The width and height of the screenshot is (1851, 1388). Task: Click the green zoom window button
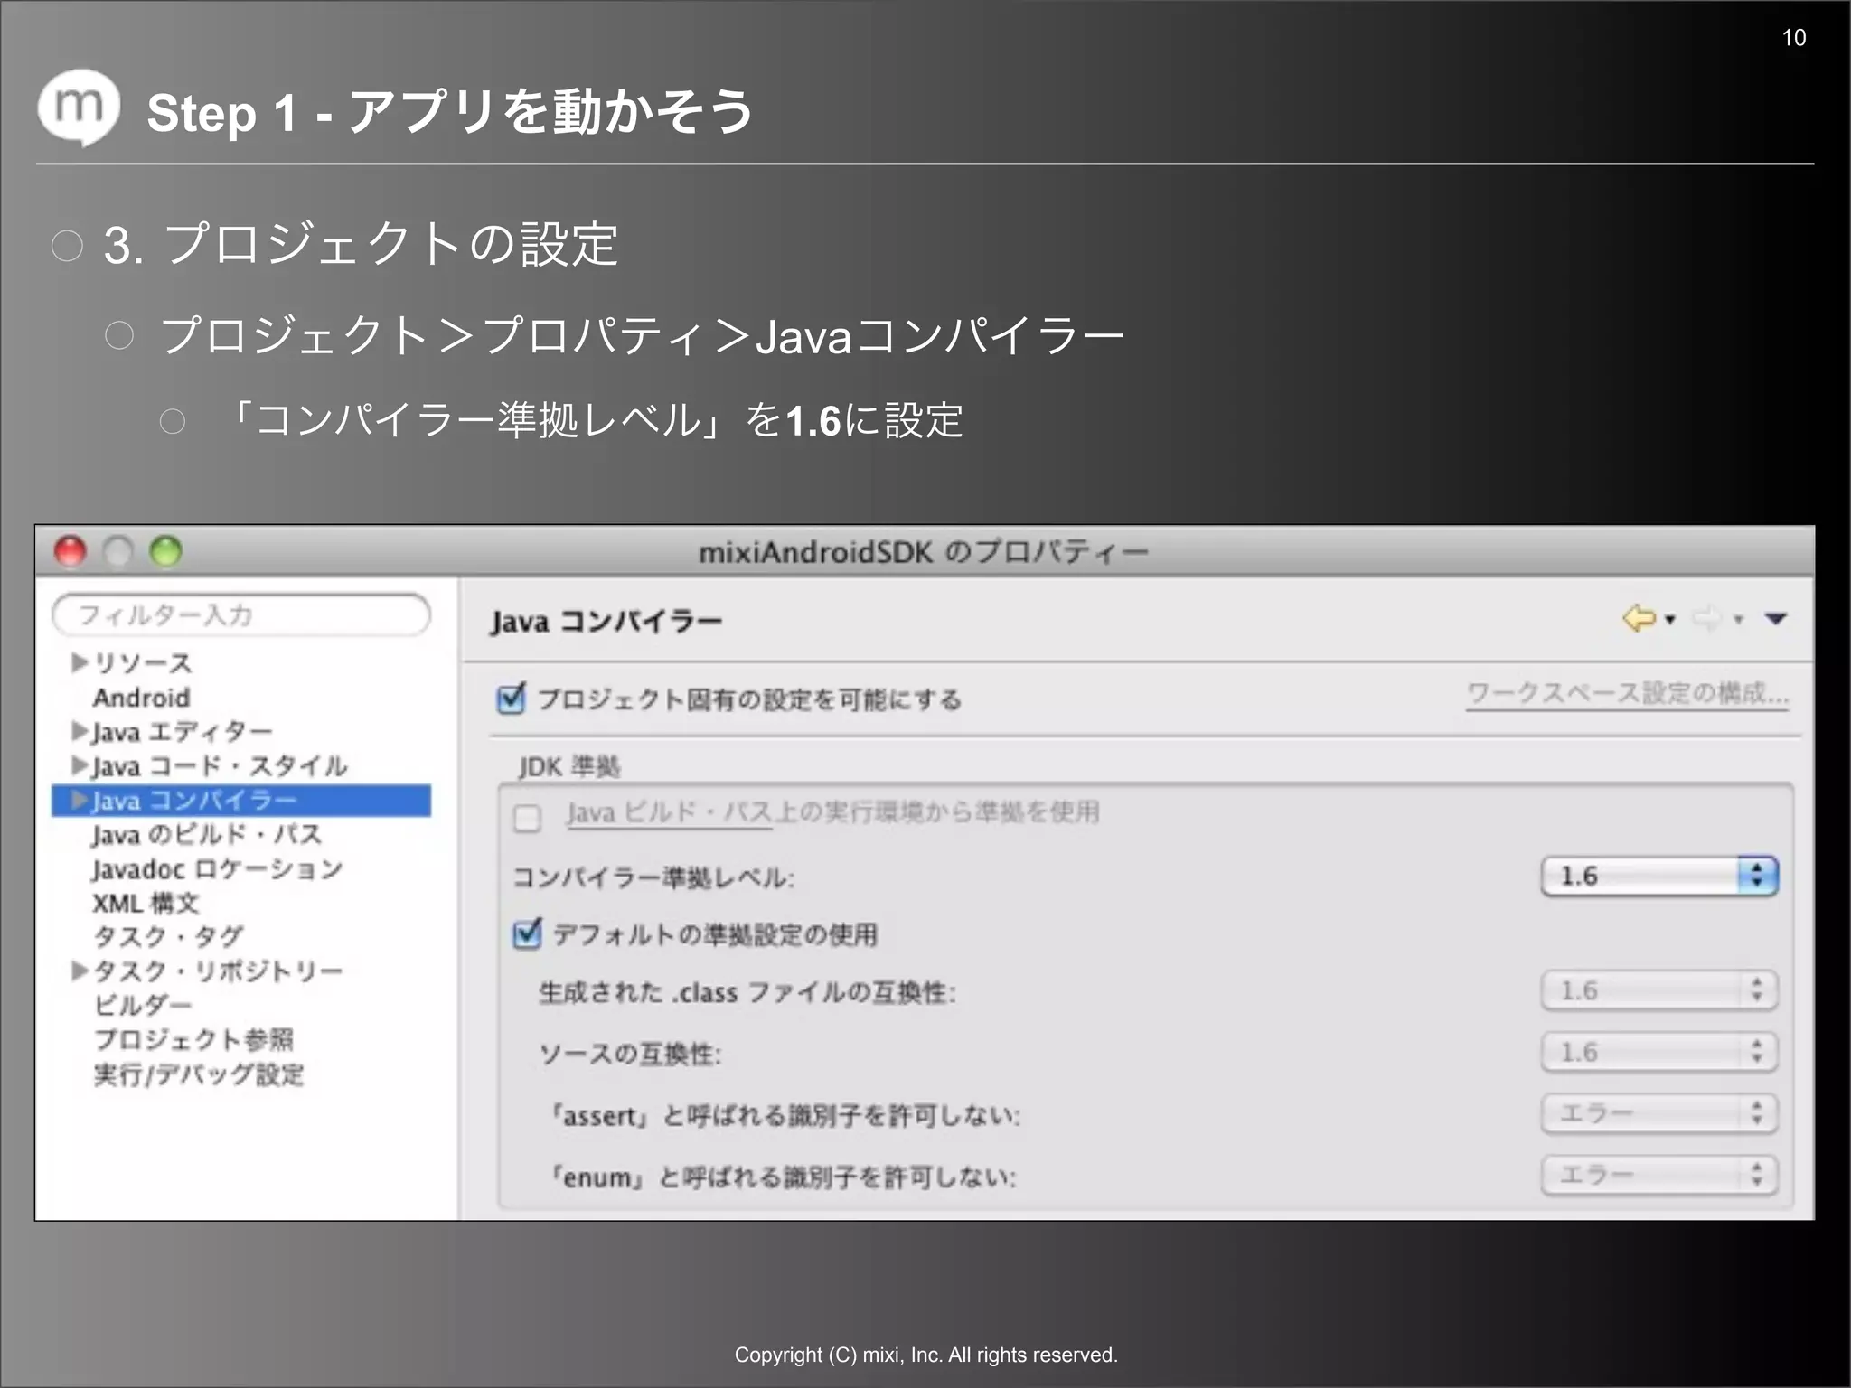click(x=166, y=551)
